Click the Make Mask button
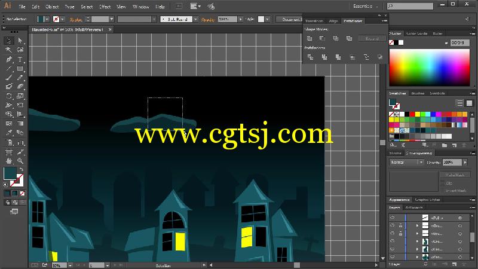Viewport: 478px width, 269px height. pos(455,175)
